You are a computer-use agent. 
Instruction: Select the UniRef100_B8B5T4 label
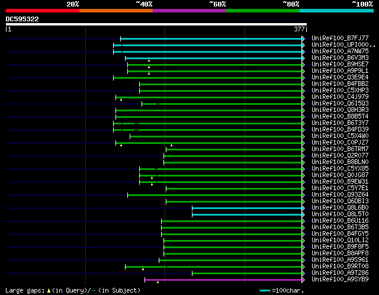340,116
